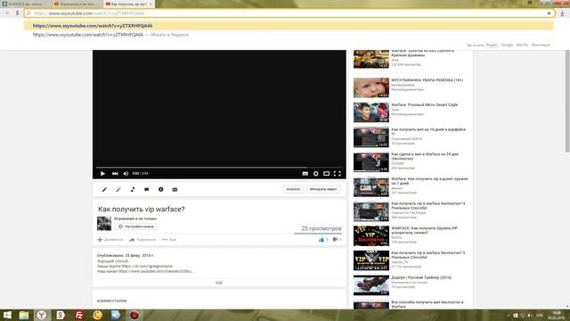Switch to the Игромания YouTube tab
Image resolution: width=570 pixels, height=321 pixels.
point(77,4)
